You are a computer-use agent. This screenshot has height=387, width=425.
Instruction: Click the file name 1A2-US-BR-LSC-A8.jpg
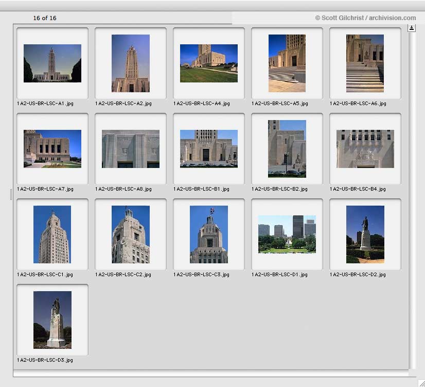coord(123,189)
